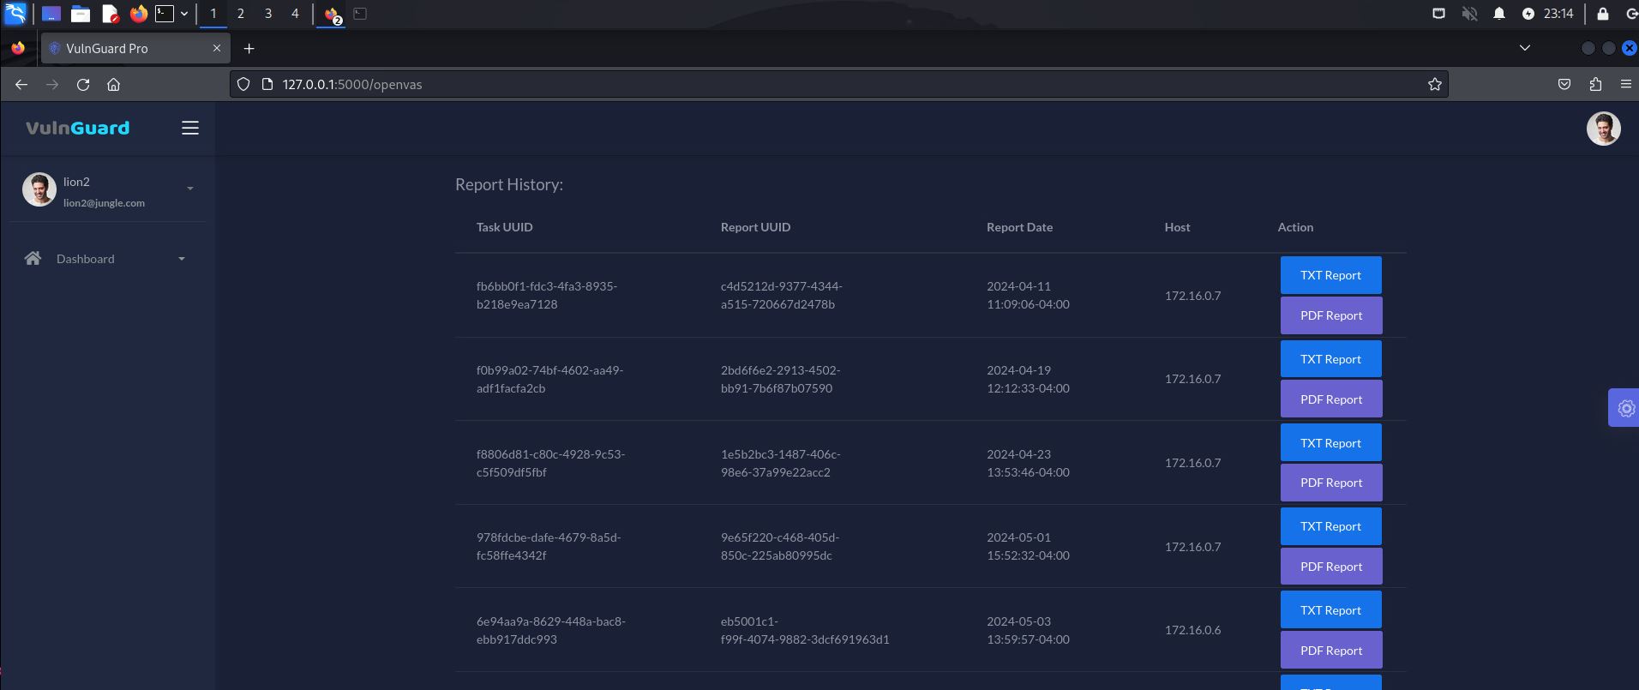This screenshot has height=690, width=1639.
Task: Open the Dashboard sidebar item
Action: 107,259
